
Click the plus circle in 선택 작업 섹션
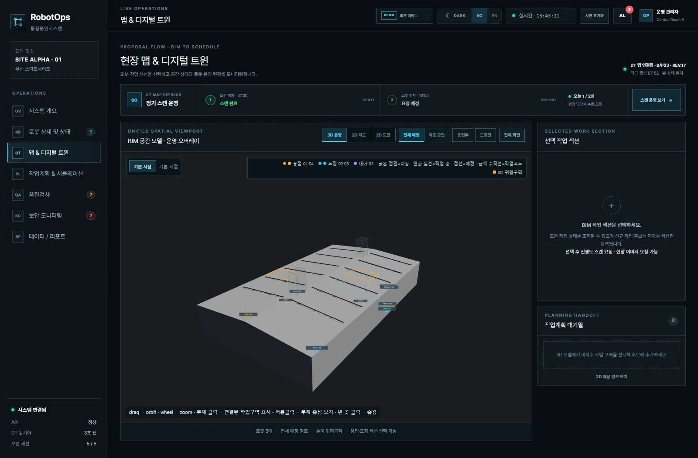pyautogui.click(x=611, y=206)
